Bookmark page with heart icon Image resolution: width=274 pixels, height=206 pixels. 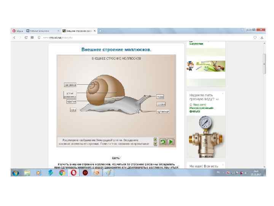tap(255, 37)
